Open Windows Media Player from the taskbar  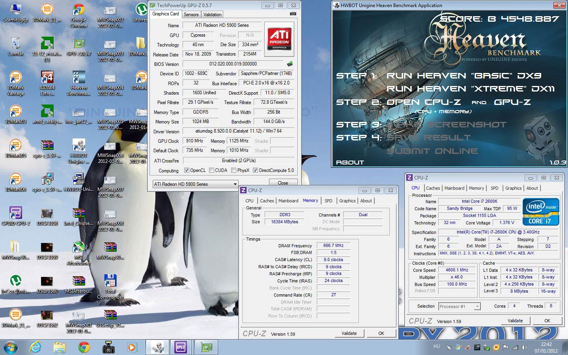click(132, 347)
